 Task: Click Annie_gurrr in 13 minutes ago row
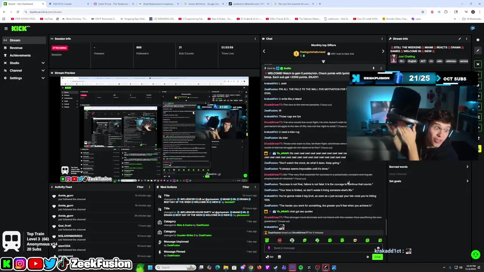coord(66,195)
